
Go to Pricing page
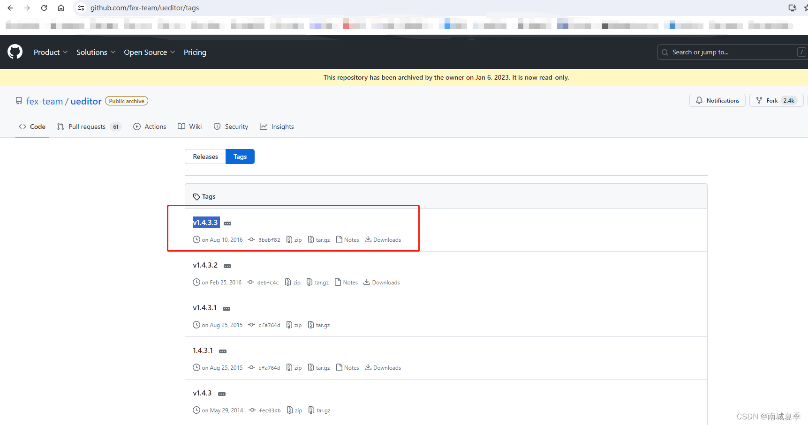point(195,52)
